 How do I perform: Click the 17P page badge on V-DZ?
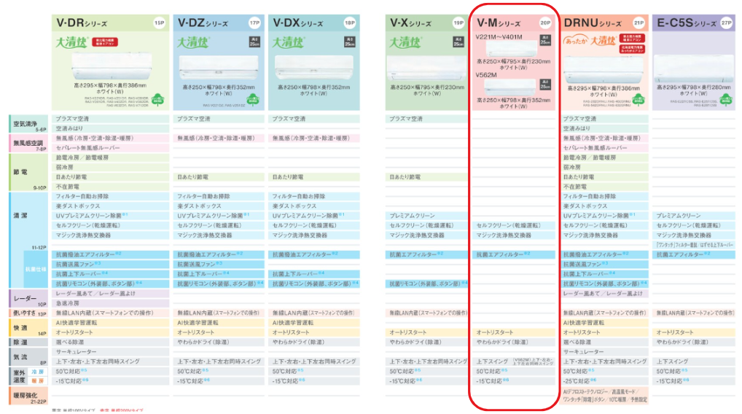(254, 23)
